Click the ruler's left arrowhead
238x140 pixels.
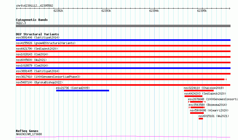tap(17, 9)
